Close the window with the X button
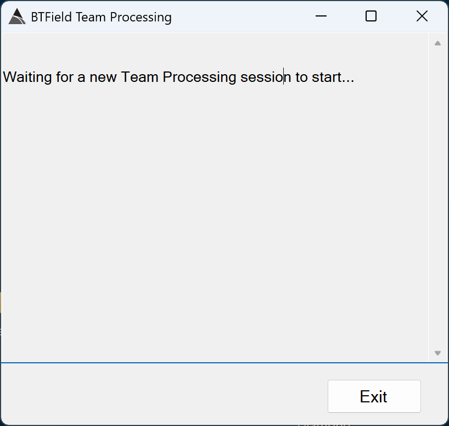 click(x=422, y=16)
